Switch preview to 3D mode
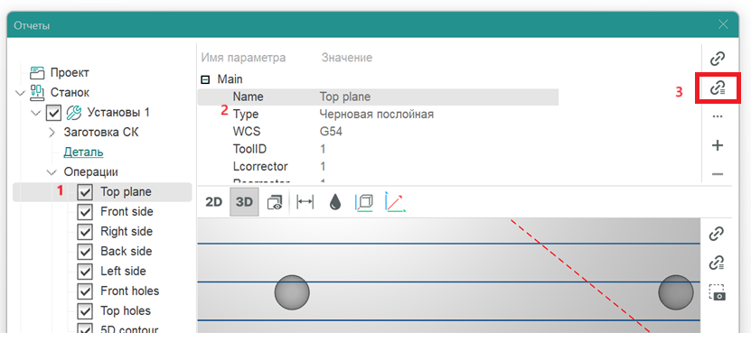 [244, 202]
